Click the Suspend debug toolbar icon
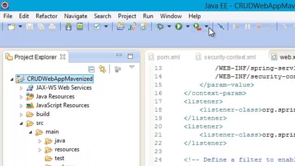 pyautogui.click(x=248, y=27)
